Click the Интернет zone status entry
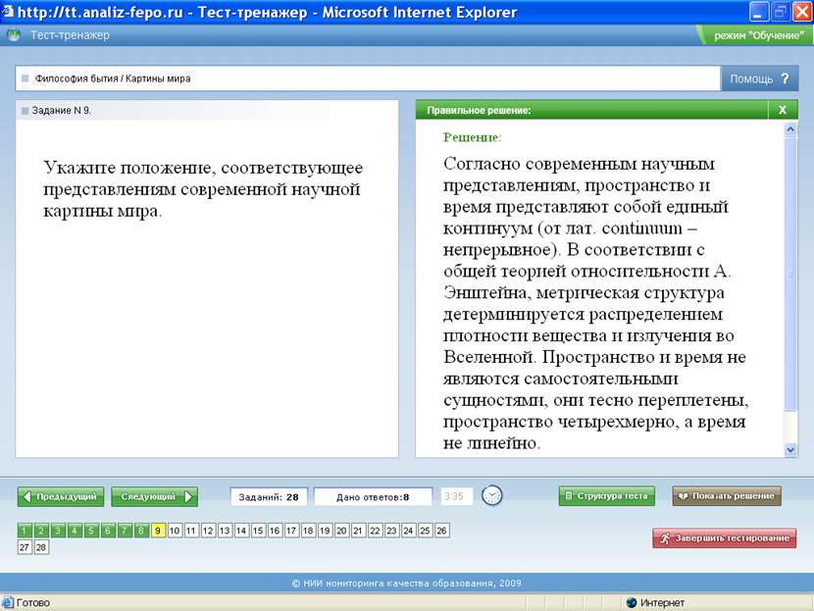Image resolution: width=814 pixels, height=611 pixels. pyautogui.click(x=656, y=603)
